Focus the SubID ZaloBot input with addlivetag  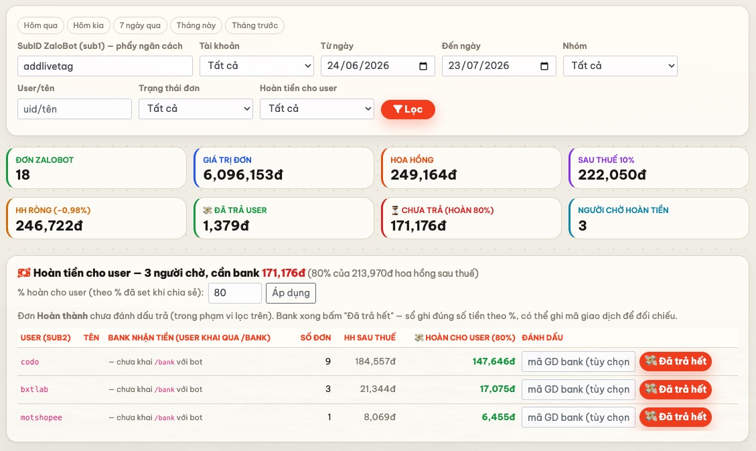pyautogui.click(x=105, y=66)
